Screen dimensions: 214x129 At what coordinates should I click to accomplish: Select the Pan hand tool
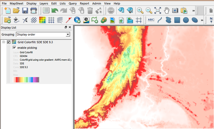coord(166,11)
